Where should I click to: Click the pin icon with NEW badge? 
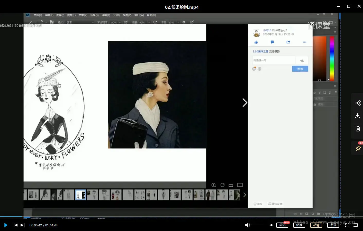(358, 148)
